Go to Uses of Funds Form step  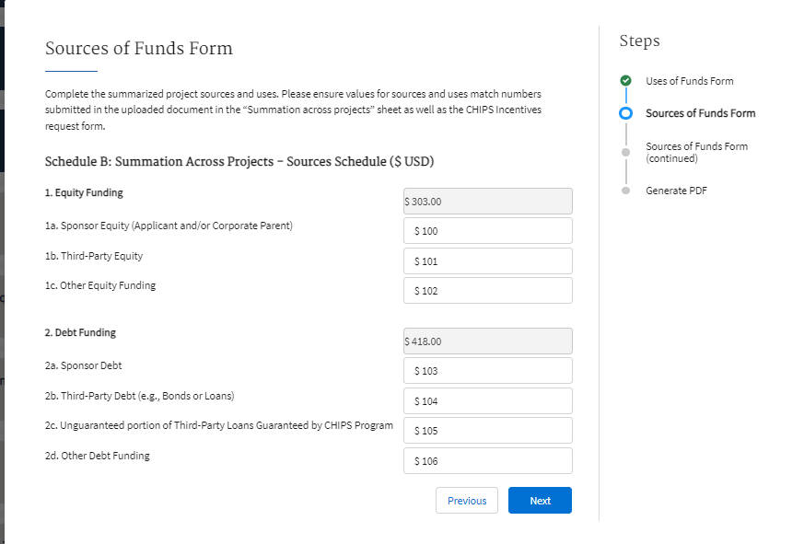pos(689,81)
